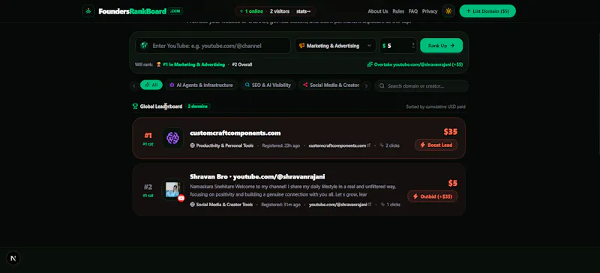
Task: Toggle the sun light/dark theme button
Action: (x=448, y=11)
